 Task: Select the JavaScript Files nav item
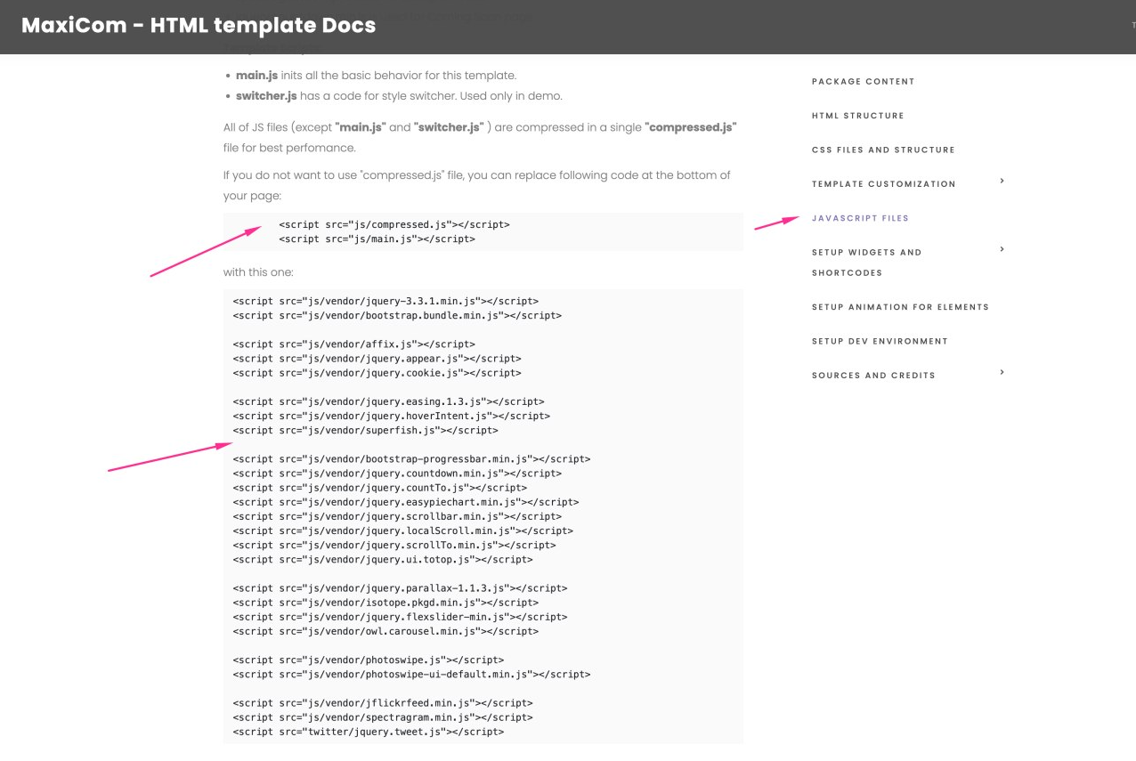coord(860,218)
